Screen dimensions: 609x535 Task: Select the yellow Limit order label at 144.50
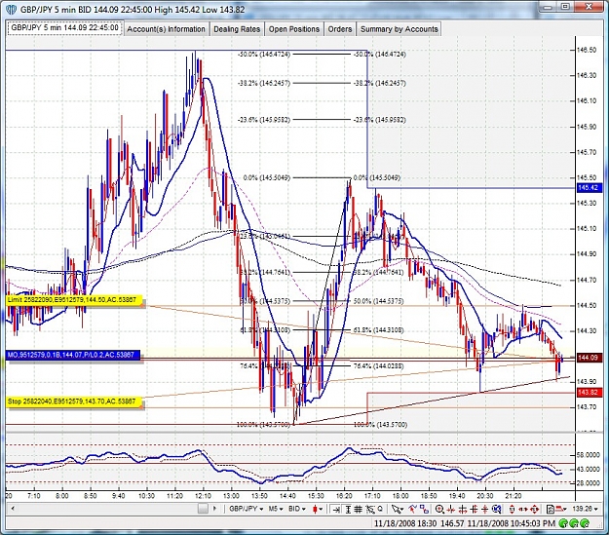click(75, 300)
